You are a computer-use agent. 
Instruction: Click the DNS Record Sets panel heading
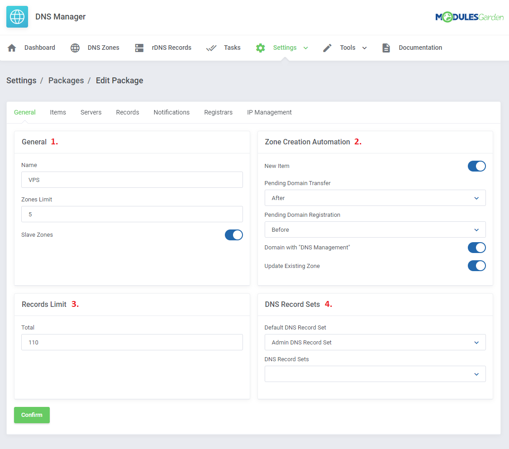pyautogui.click(x=292, y=304)
